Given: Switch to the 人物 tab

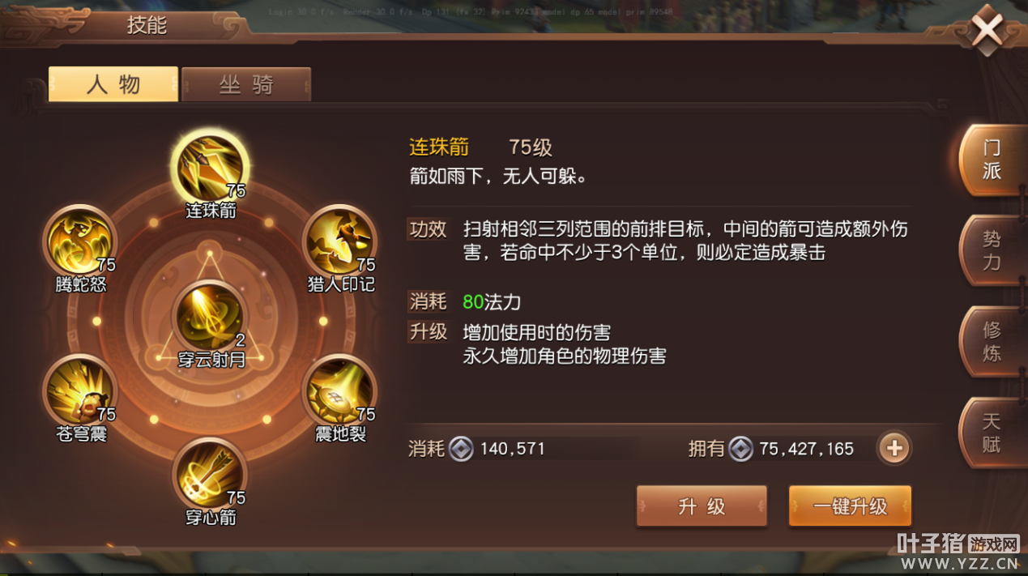Looking at the screenshot, I should coord(113,84).
